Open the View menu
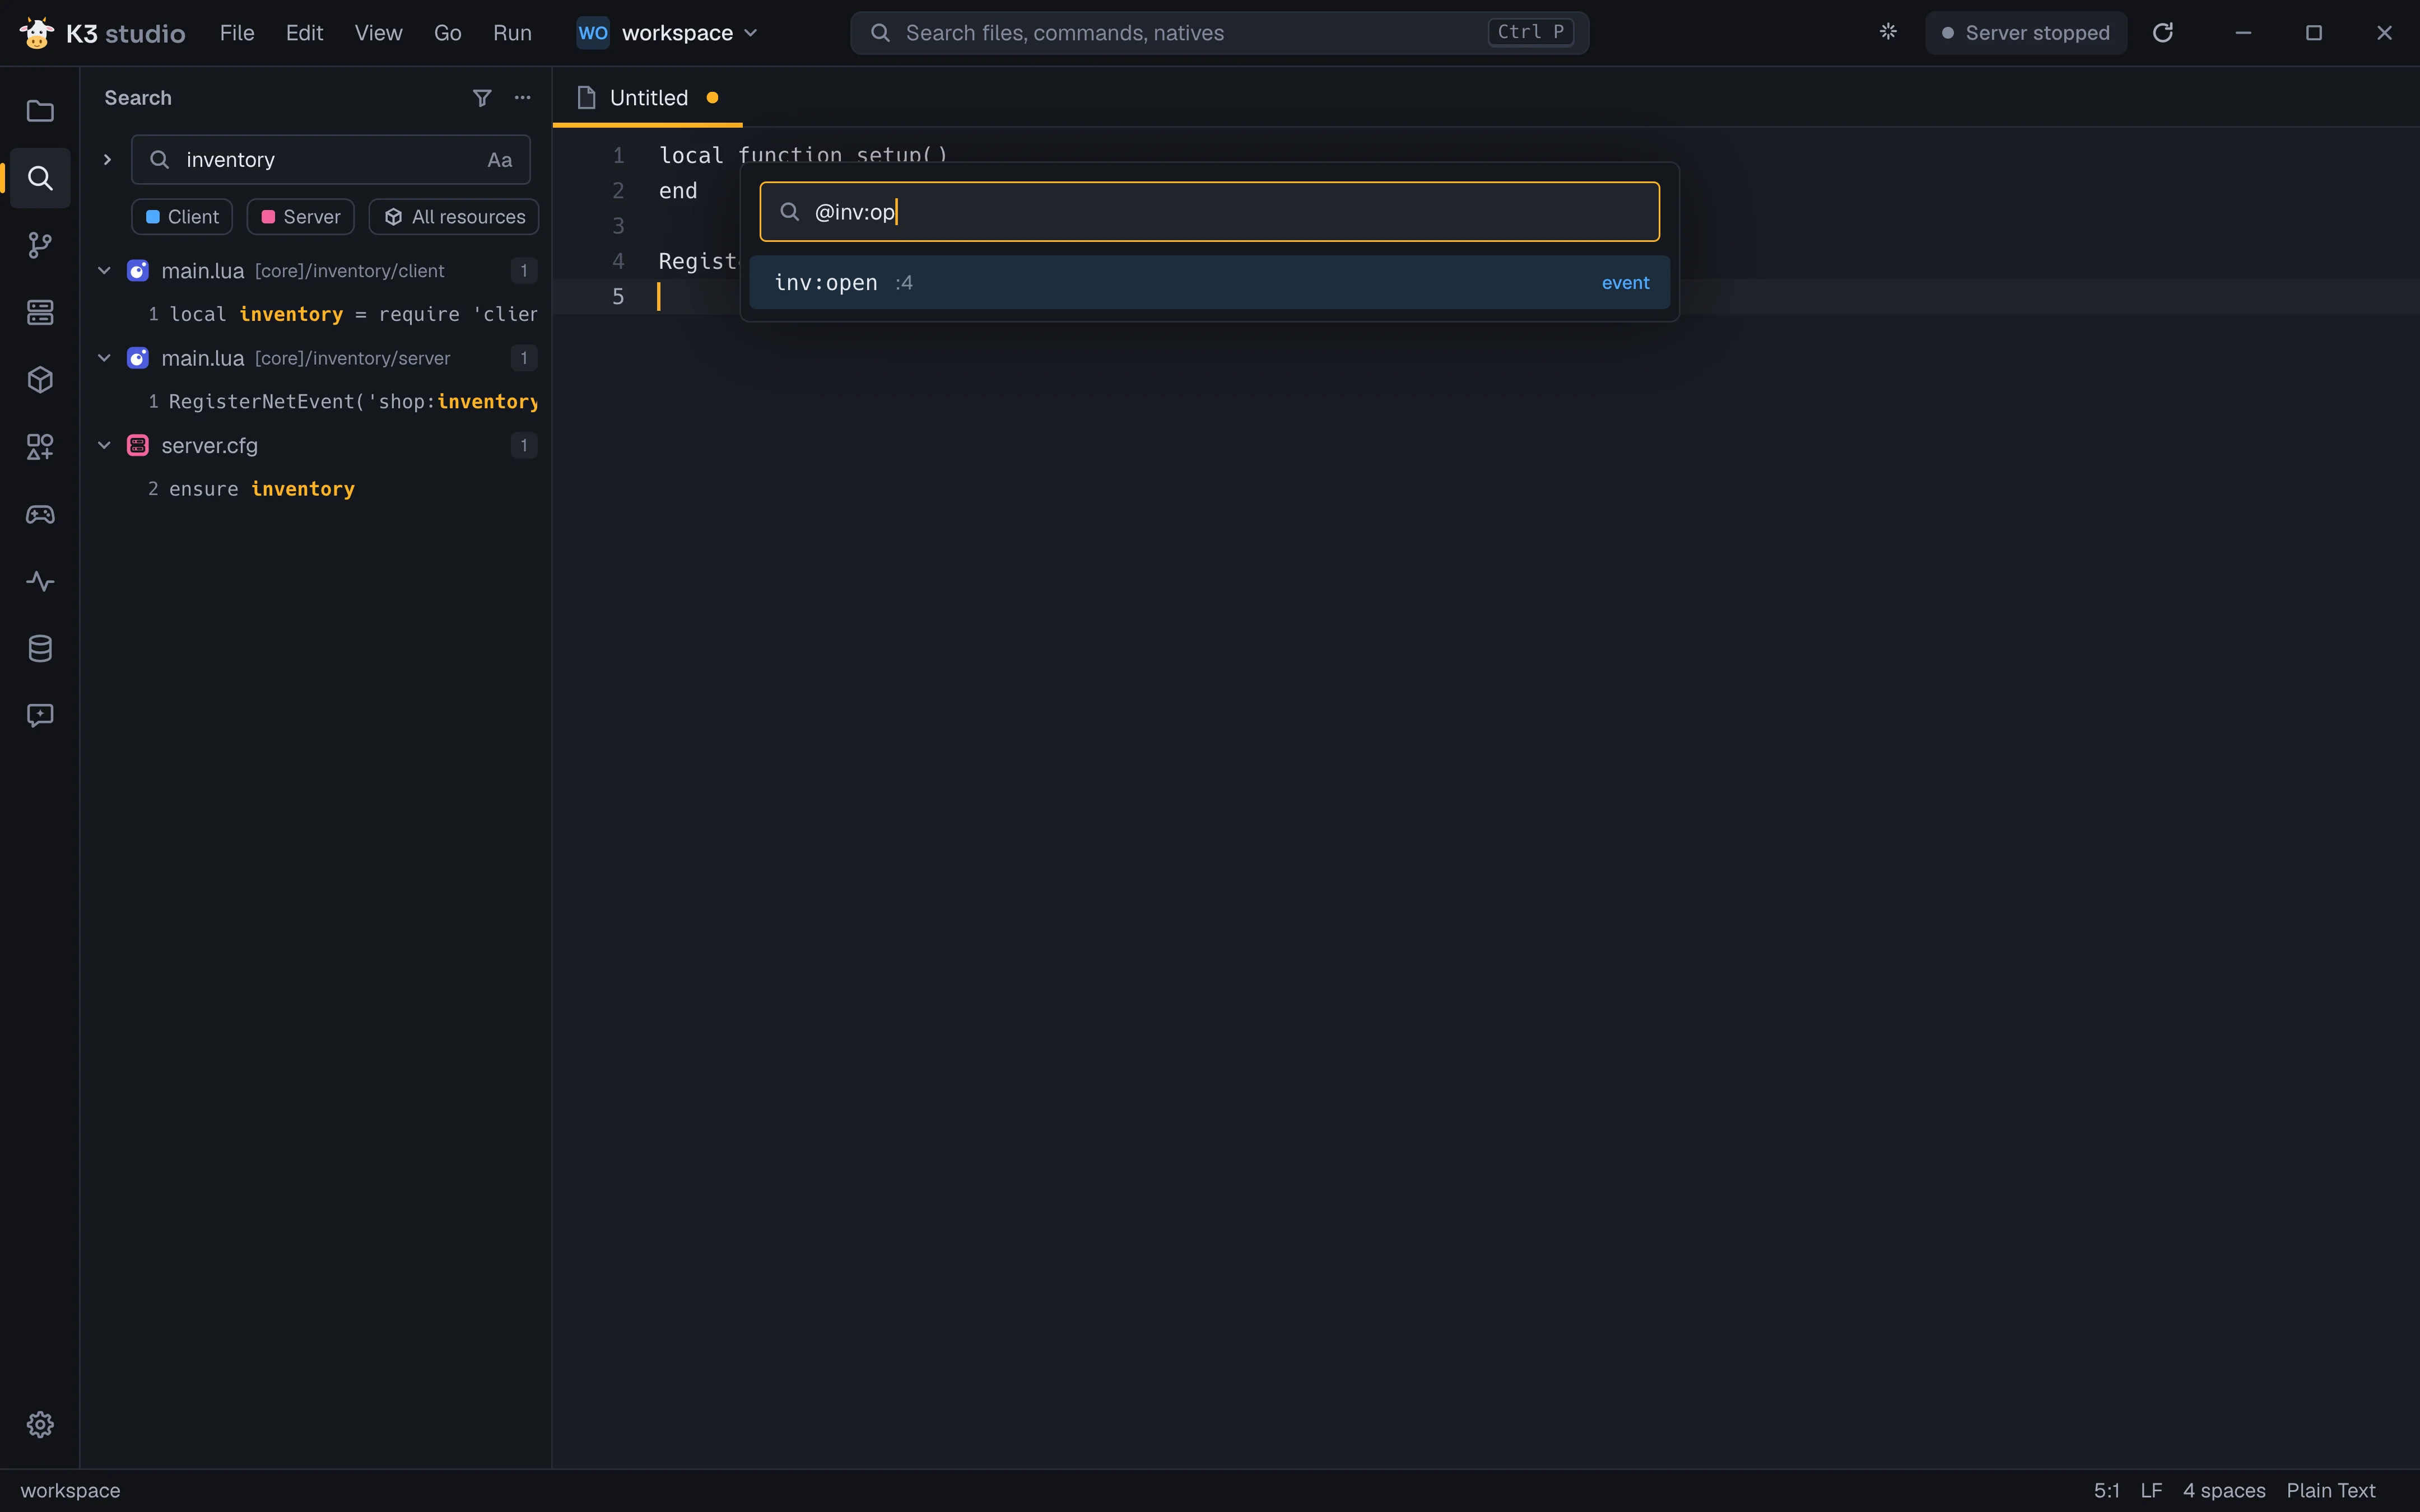Screen dimensions: 2420x1512 (378, 33)
